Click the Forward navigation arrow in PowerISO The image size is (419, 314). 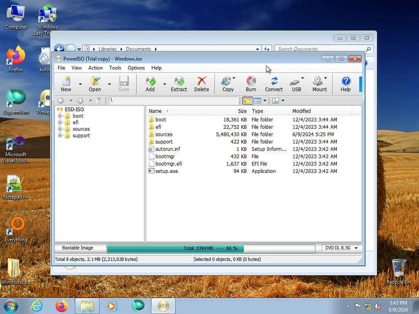tap(80, 101)
